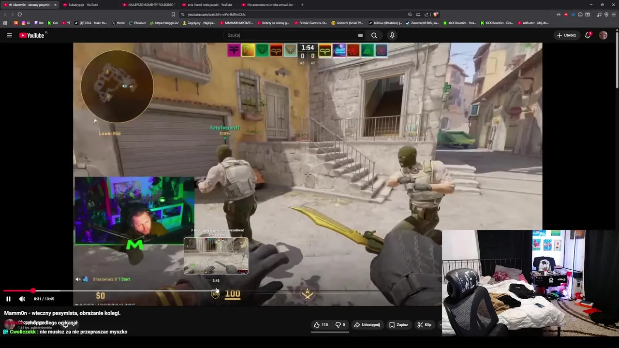The height and width of the screenshot is (348, 619).
Task: Open the apps grid icon in bookmarks bar
Action: click(5, 23)
